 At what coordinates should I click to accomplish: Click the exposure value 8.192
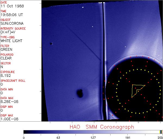pyautogui.click(x=5, y=76)
